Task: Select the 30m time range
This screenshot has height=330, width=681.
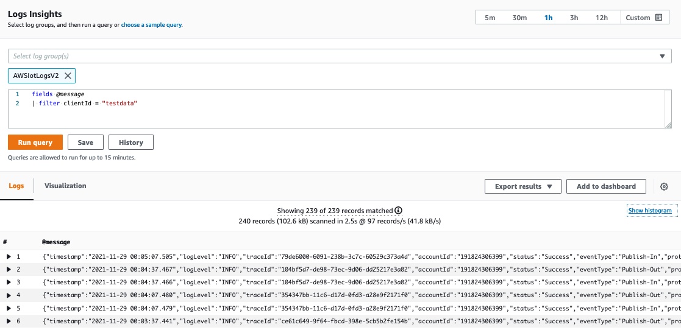Action: [519, 18]
